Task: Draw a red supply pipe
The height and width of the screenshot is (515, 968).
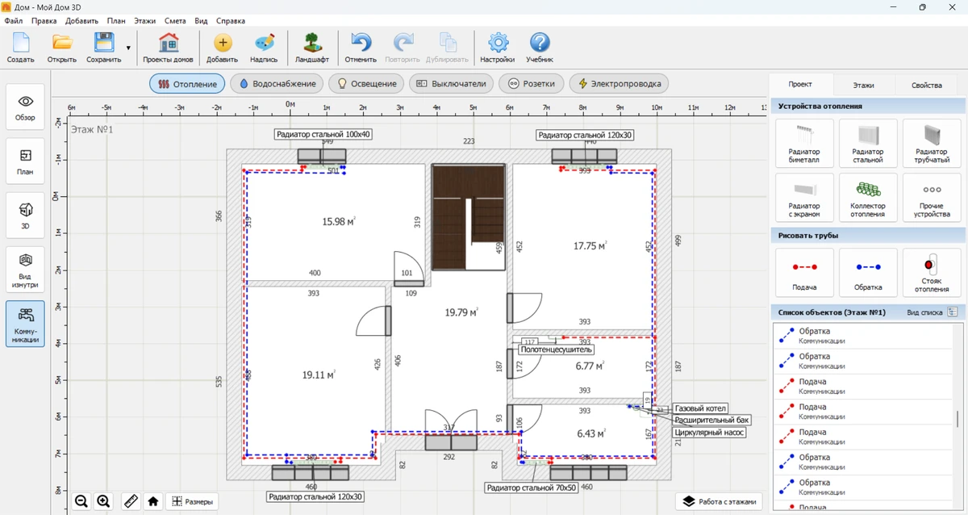Action: [803, 271]
